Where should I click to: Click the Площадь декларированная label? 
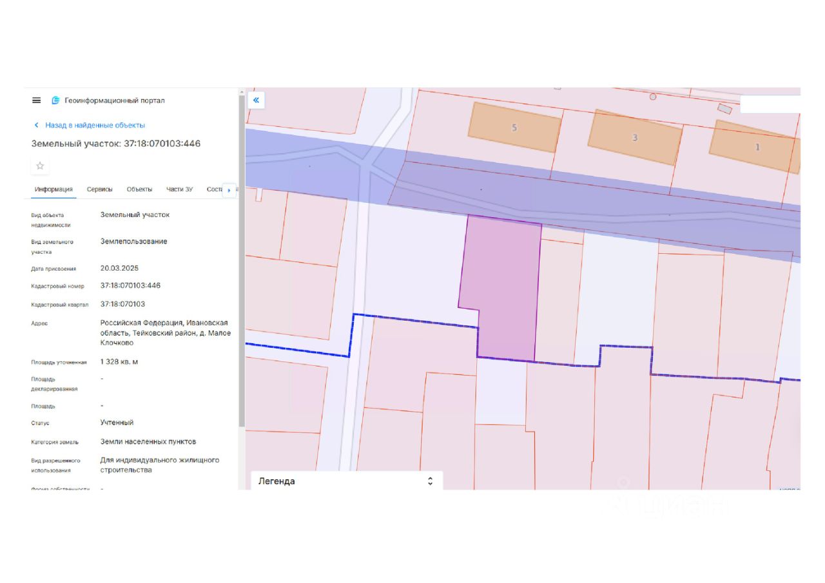(x=54, y=384)
